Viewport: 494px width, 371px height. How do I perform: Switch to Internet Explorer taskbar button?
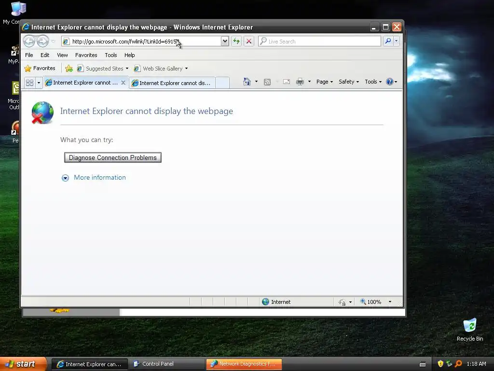point(90,364)
